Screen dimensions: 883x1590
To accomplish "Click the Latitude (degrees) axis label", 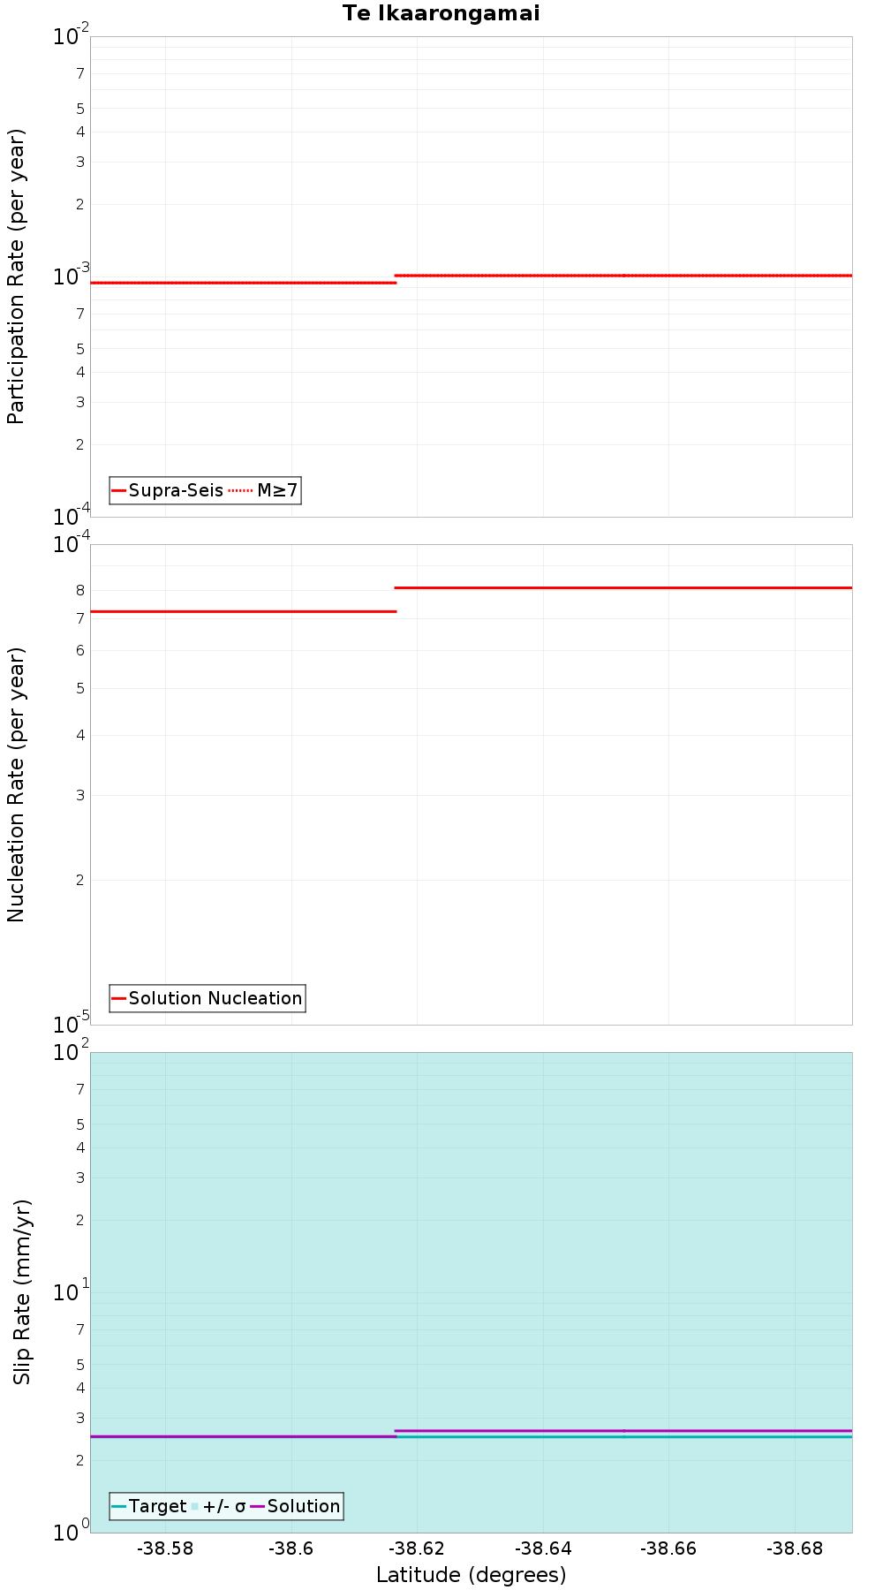I will click(x=472, y=1574).
